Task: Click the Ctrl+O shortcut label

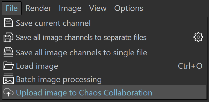Action: coord(190,66)
